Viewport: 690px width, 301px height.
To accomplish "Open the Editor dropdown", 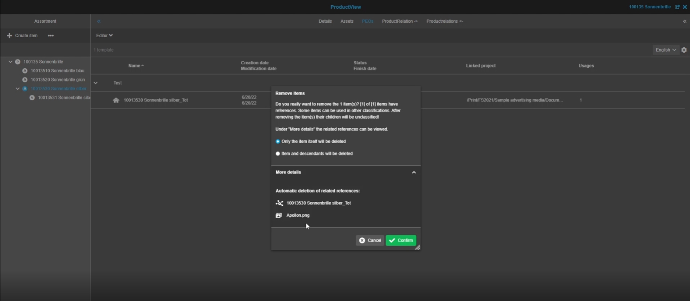I will pyautogui.click(x=104, y=36).
